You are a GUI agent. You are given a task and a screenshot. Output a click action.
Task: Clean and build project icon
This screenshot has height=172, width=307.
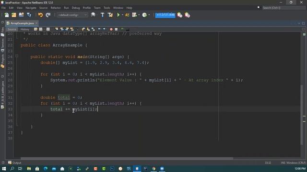[x=110, y=15]
